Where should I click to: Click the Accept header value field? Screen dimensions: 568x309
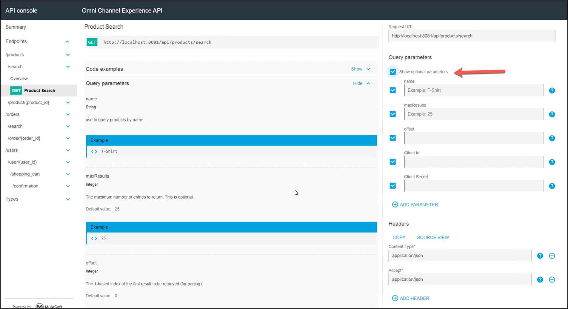tap(460, 279)
